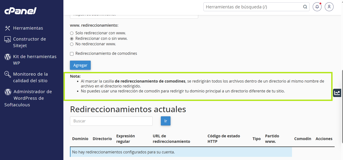Click the Softaculous WordPress administrator icon
343x160 pixels.
tap(8, 92)
